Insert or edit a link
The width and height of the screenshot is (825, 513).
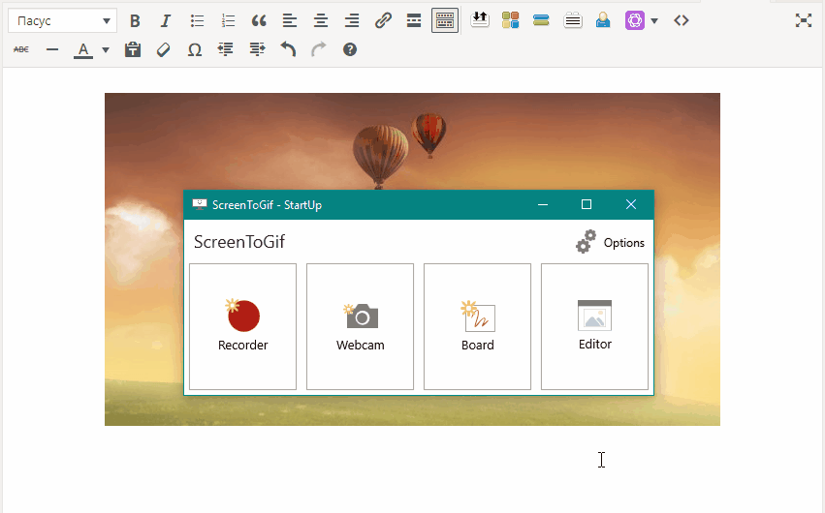pyautogui.click(x=383, y=21)
